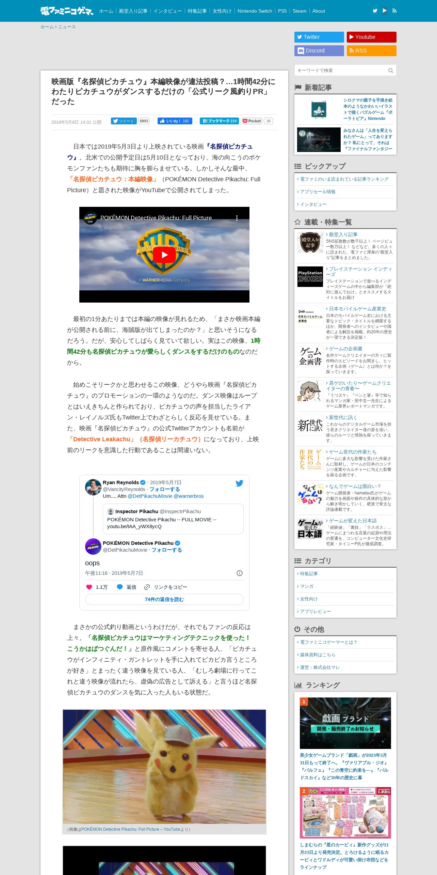The image size is (437, 875).
Task: Open アプリレビュー category link
Action: [x=315, y=612]
